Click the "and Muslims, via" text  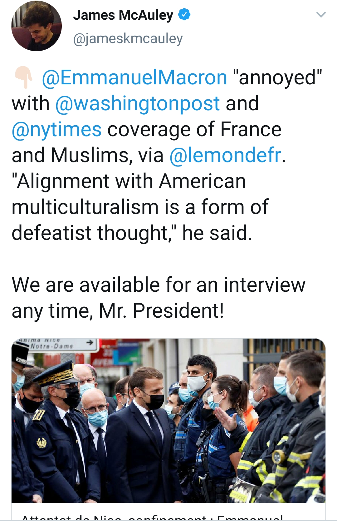pos(88,155)
